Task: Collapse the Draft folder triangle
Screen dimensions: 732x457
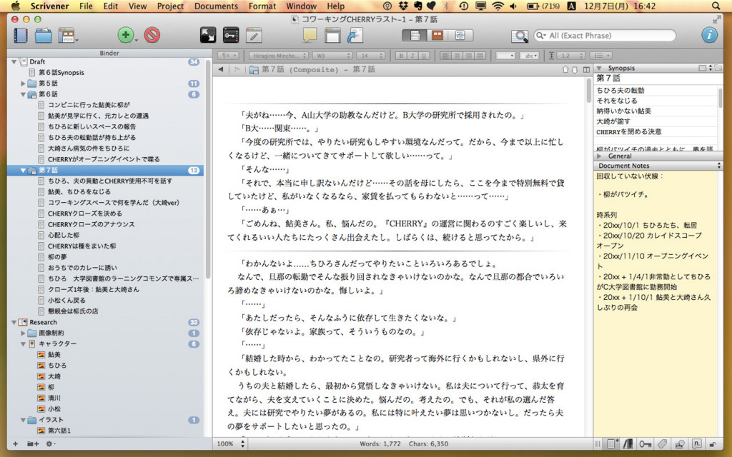Action: click(x=14, y=61)
